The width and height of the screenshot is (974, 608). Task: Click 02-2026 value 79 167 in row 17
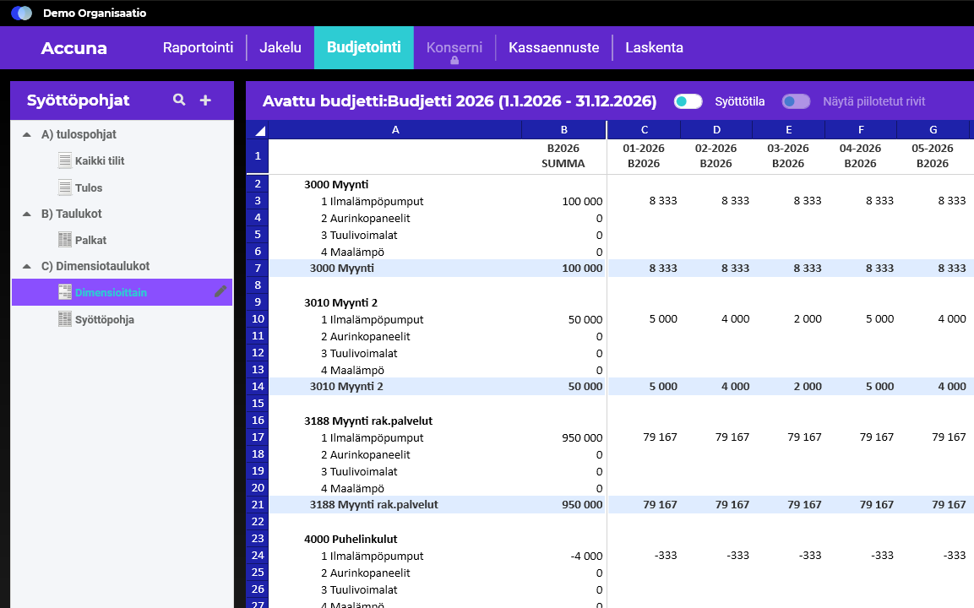[x=732, y=437]
